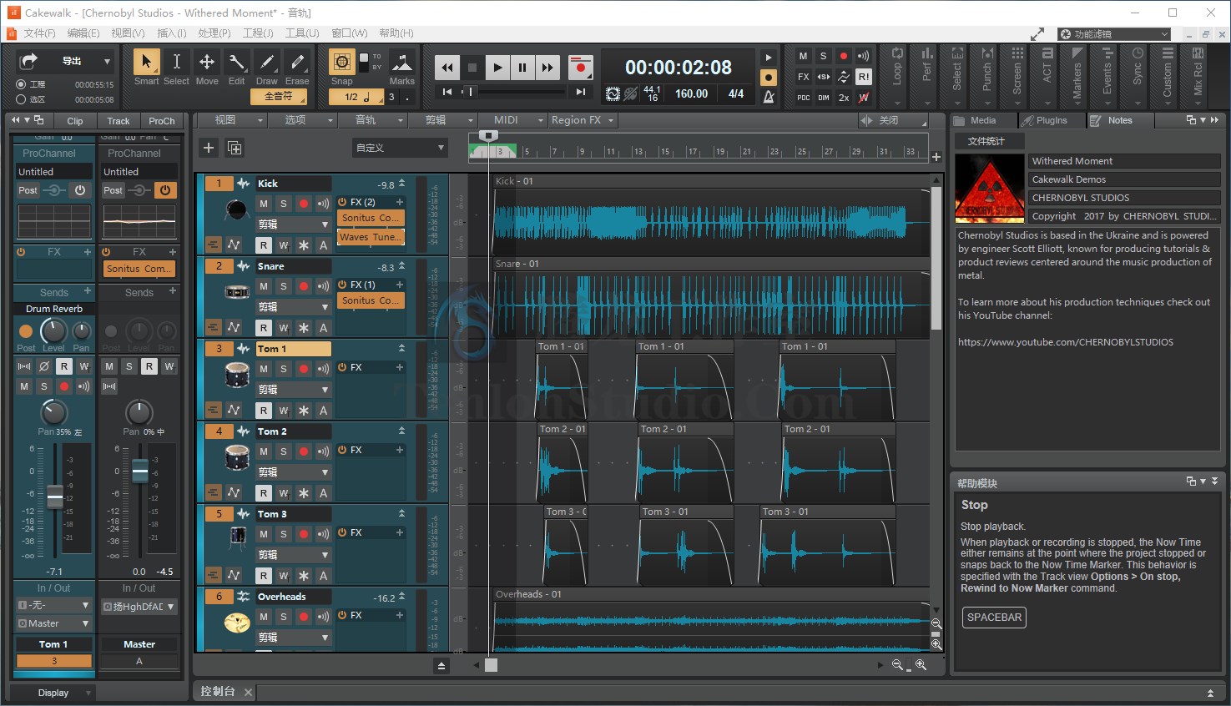Open the 文件(F) menu
Screen dimensions: 1231x706
39,33
